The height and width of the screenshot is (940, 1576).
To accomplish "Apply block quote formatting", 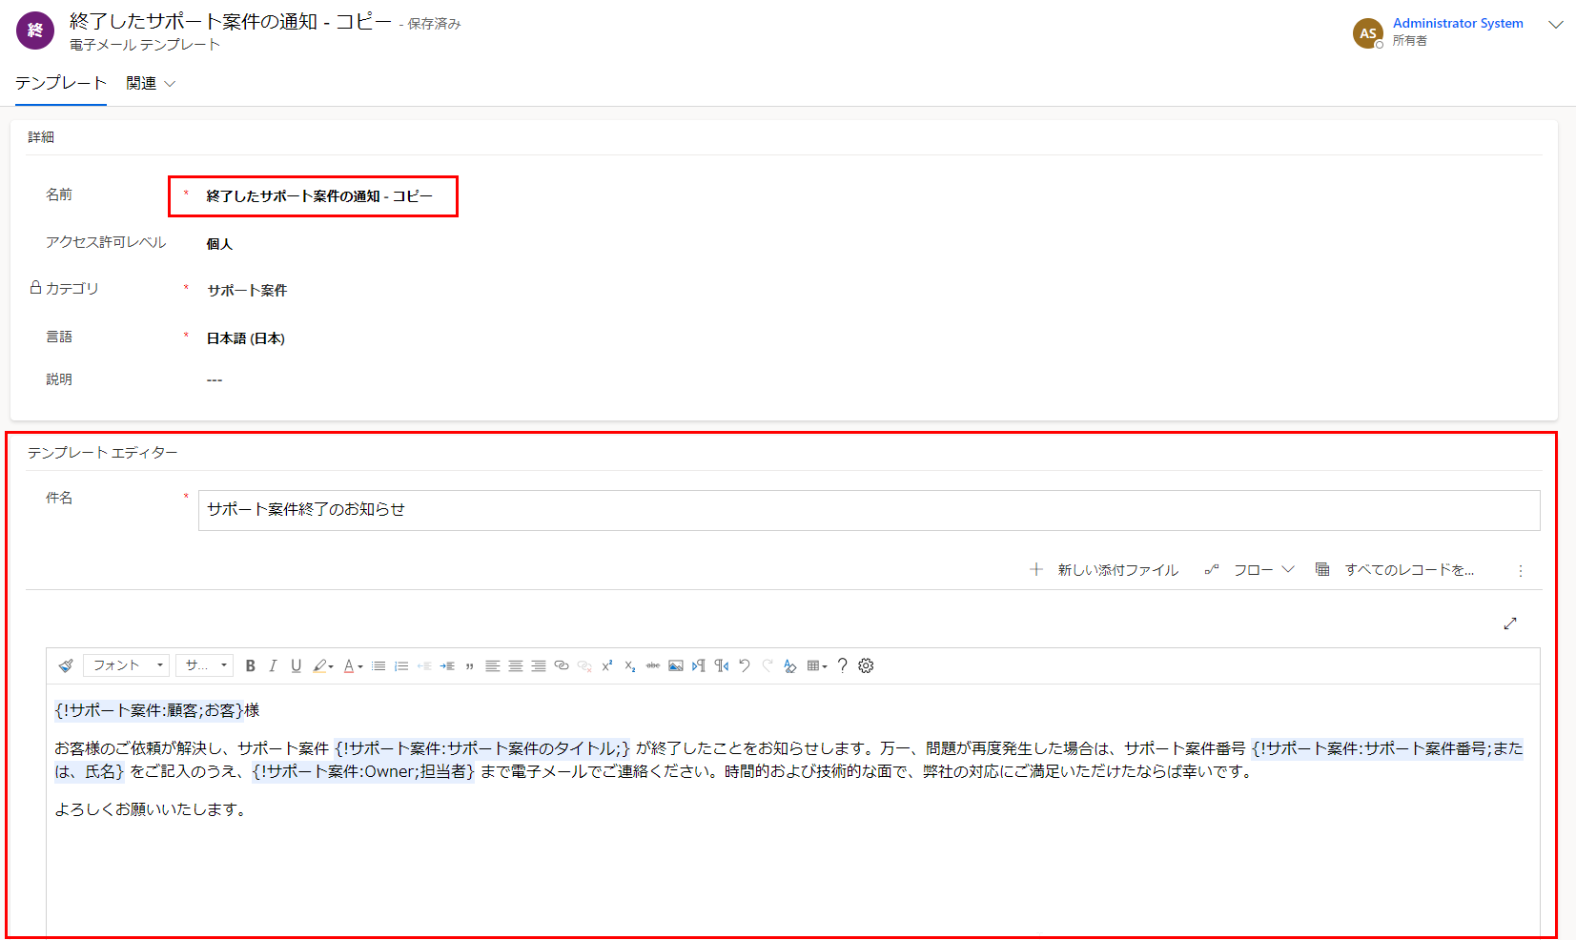I will [469, 665].
